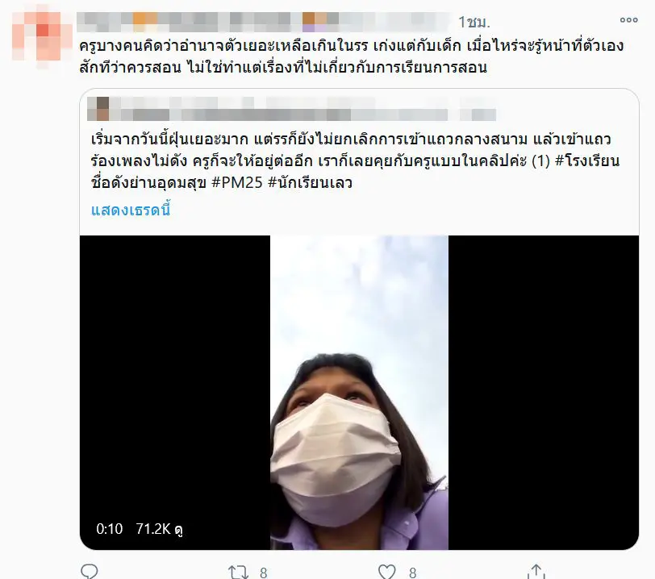Click the retweet arrows icon

[x=238, y=572]
